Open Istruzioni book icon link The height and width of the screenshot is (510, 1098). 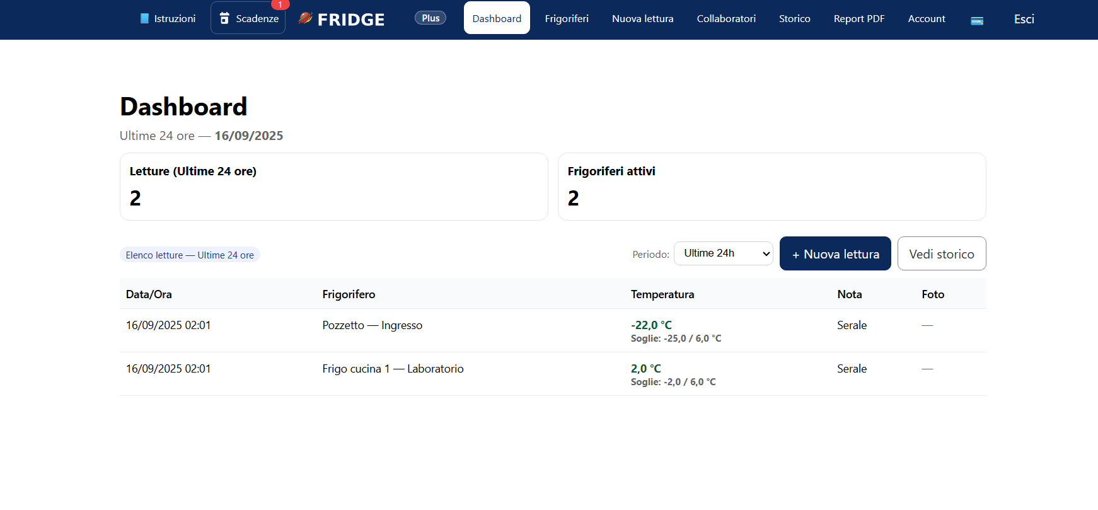click(145, 19)
